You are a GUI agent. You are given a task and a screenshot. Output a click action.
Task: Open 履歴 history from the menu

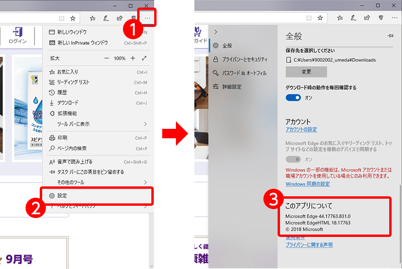pos(98,92)
